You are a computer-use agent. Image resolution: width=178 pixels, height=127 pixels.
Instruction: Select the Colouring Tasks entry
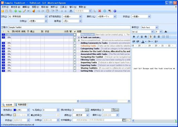88,46
